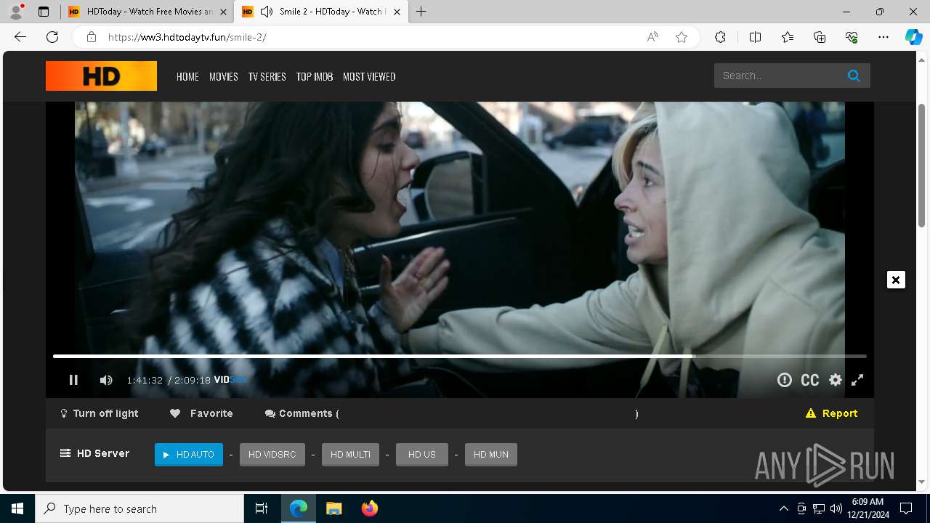Report a problem with the video
This screenshot has height=523, width=930.
click(832, 413)
